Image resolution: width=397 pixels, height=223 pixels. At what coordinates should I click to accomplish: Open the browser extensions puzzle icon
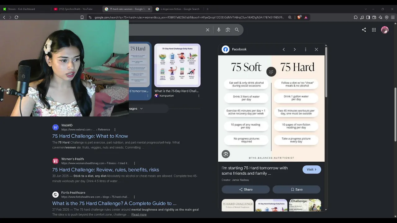click(355, 17)
